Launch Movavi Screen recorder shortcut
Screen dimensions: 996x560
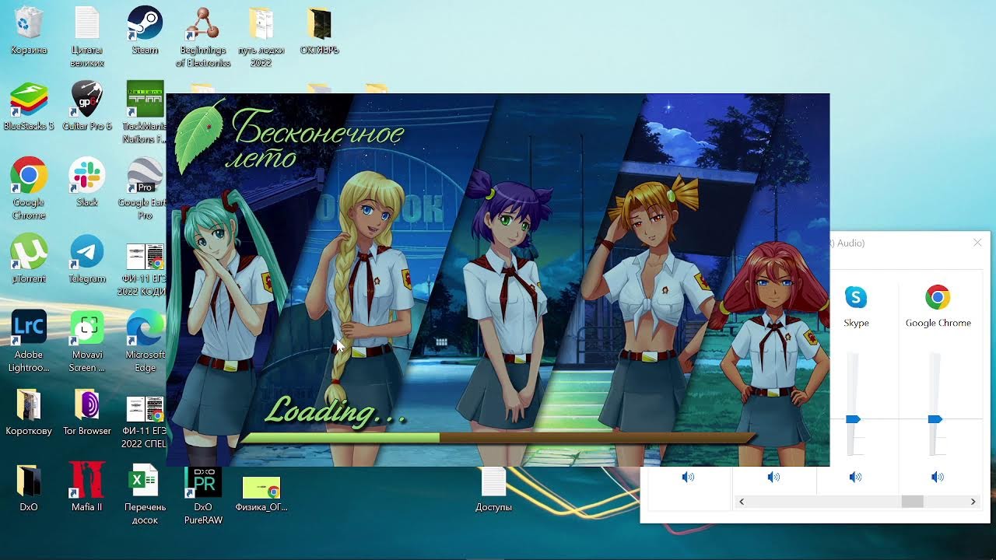coord(86,341)
